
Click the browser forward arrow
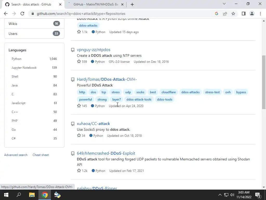coord(14,14)
